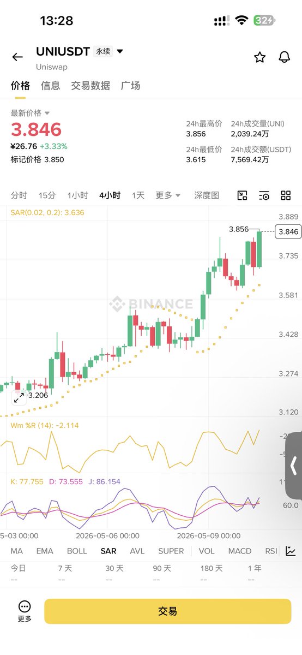Tap the 今日 performance period
Viewport: 302px width, 655px height.
17,568
